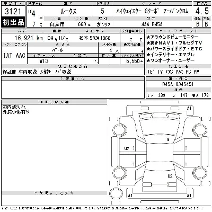Click the 外装小傷有り inspector note
The width and height of the screenshot is (212, 212).
pos(16,112)
